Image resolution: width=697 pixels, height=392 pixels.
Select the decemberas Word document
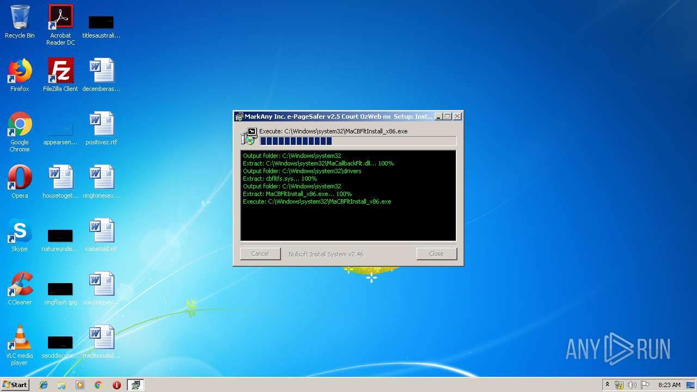(x=101, y=75)
